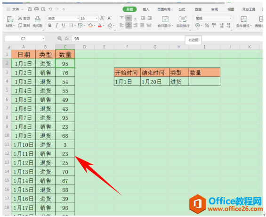Image resolution: width=266 pixels, height=217 pixels.
Task: Switch to the 插入 Insert tab
Action: click(x=146, y=9)
